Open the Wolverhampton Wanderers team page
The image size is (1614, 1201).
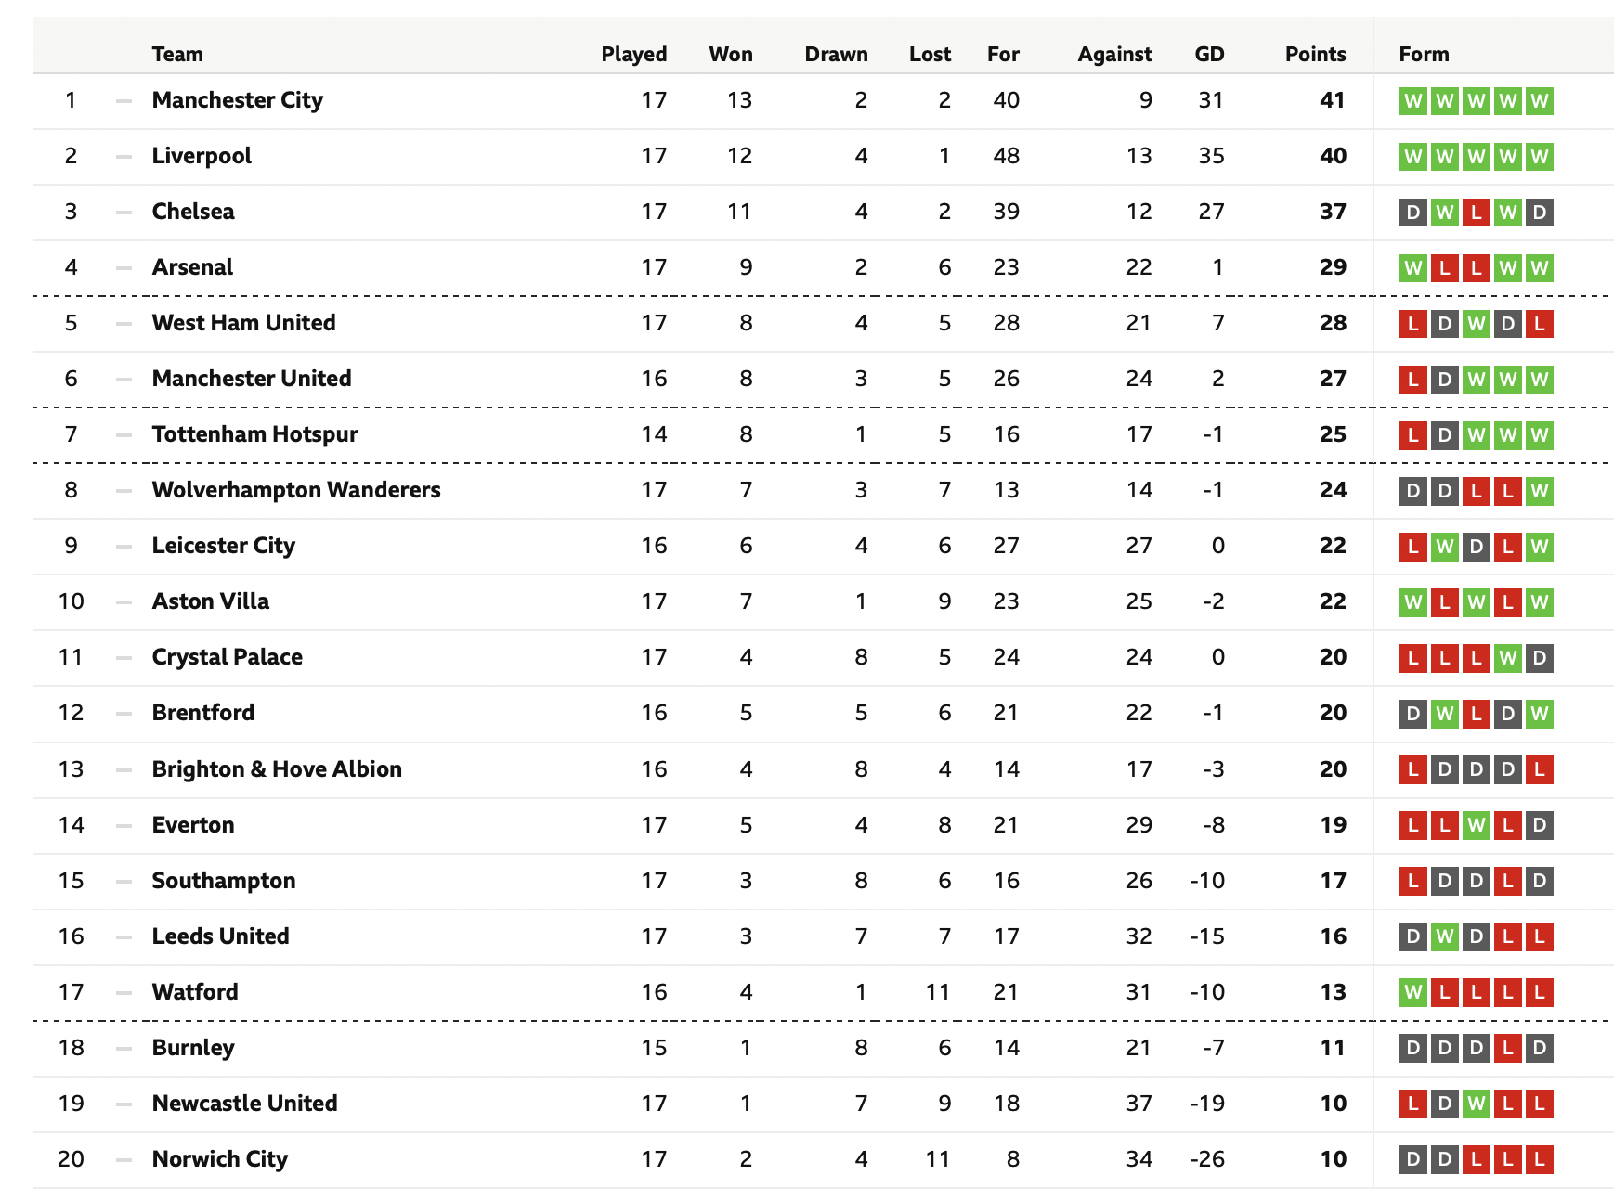296,490
